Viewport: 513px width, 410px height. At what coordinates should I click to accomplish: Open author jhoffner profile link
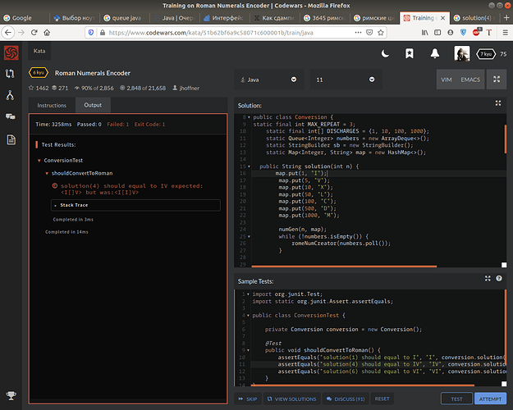[189, 89]
